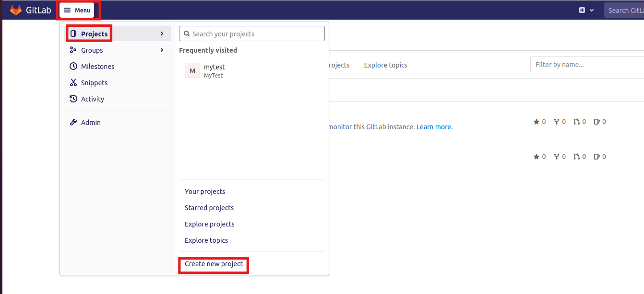Expand the Projects submenu chevron

click(162, 34)
